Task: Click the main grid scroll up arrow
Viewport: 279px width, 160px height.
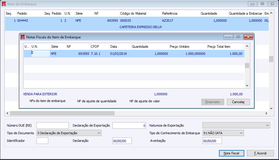Action: click(x=271, y=13)
